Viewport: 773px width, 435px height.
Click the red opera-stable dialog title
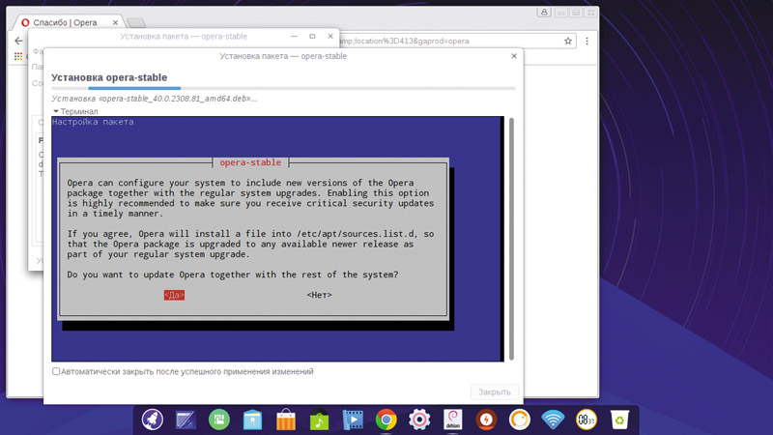(x=250, y=162)
